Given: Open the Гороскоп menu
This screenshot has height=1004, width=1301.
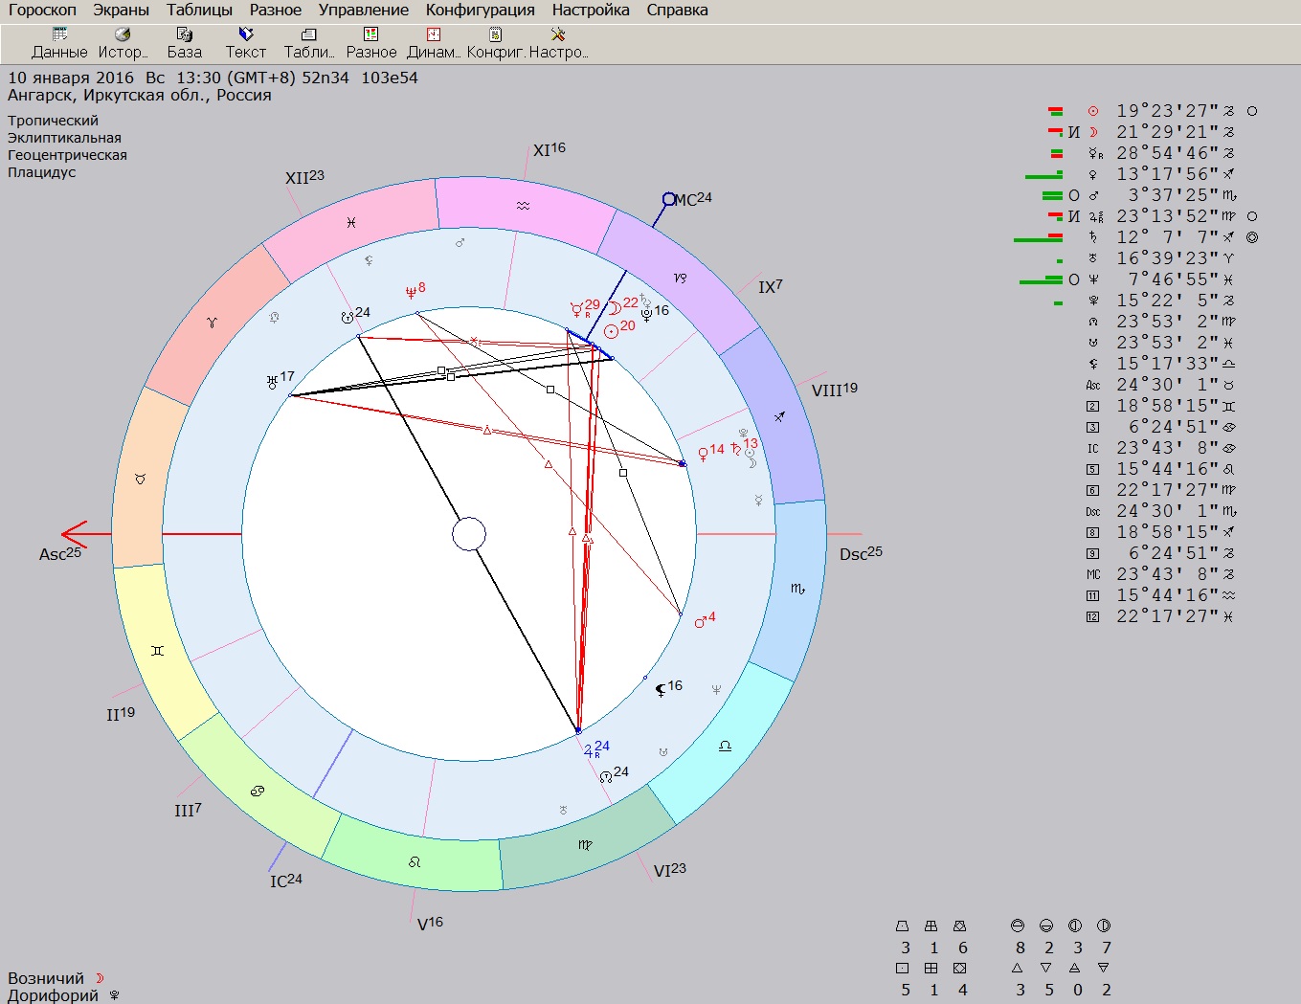Looking at the screenshot, I should coord(42,11).
